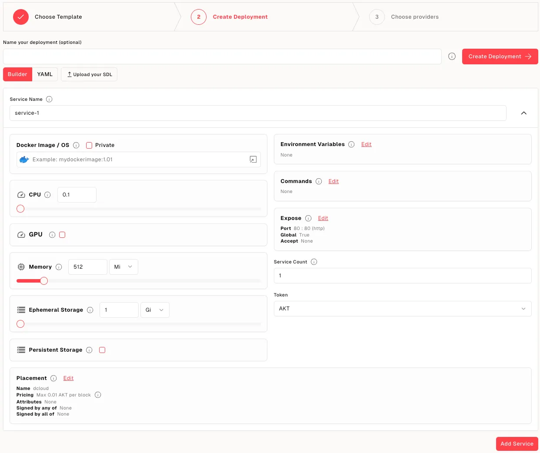Click the info icon next to Pricing
This screenshot has height=453, width=540.
click(x=98, y=395)
